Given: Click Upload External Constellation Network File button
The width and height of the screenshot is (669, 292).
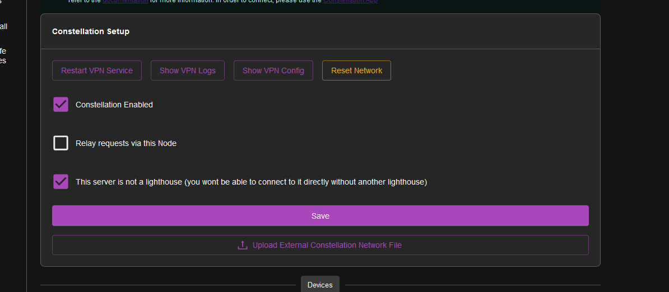Looking at the screenshot, I should (x=320, y=245).
